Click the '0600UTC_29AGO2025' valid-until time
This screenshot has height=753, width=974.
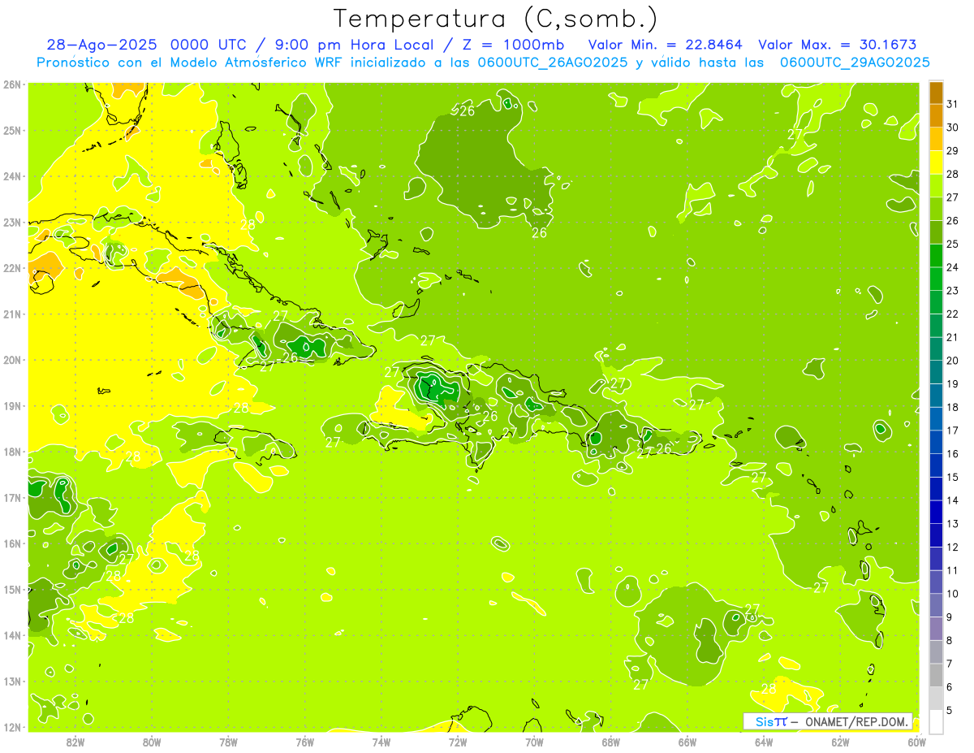click(x=855, y=63)
